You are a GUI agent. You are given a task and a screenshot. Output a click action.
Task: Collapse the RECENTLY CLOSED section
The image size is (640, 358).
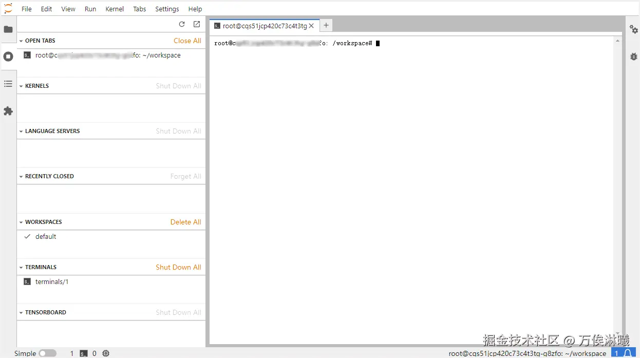click(x=21, y=176)
